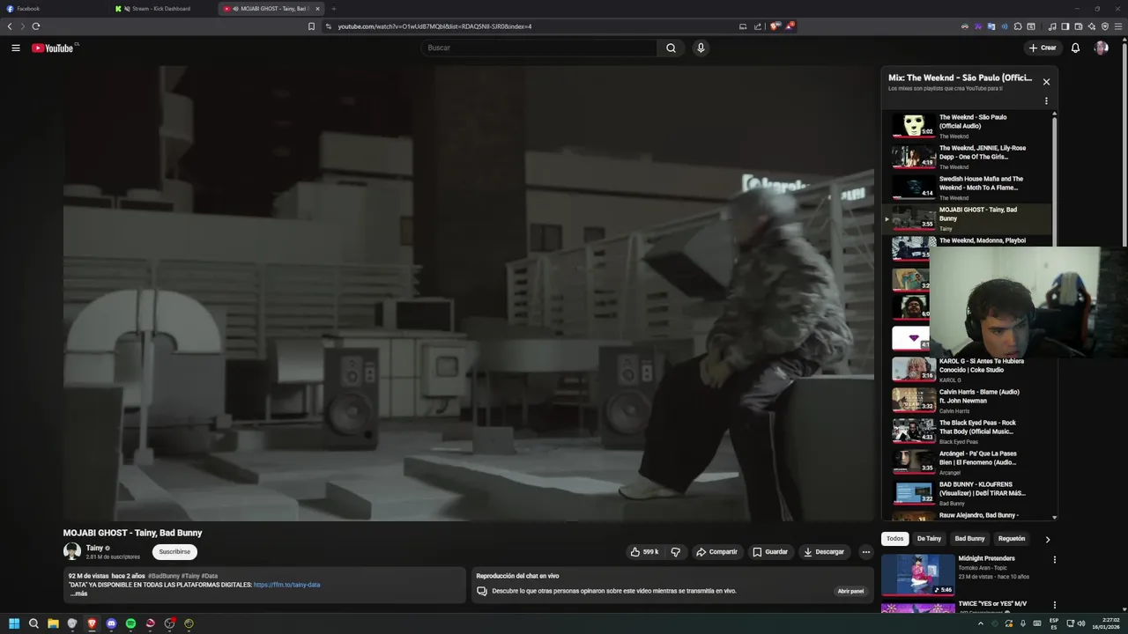This screenshot has width=1128, height=634.
Task: Open YouTube notifications bell
Action: click(x=1075, y=48)
